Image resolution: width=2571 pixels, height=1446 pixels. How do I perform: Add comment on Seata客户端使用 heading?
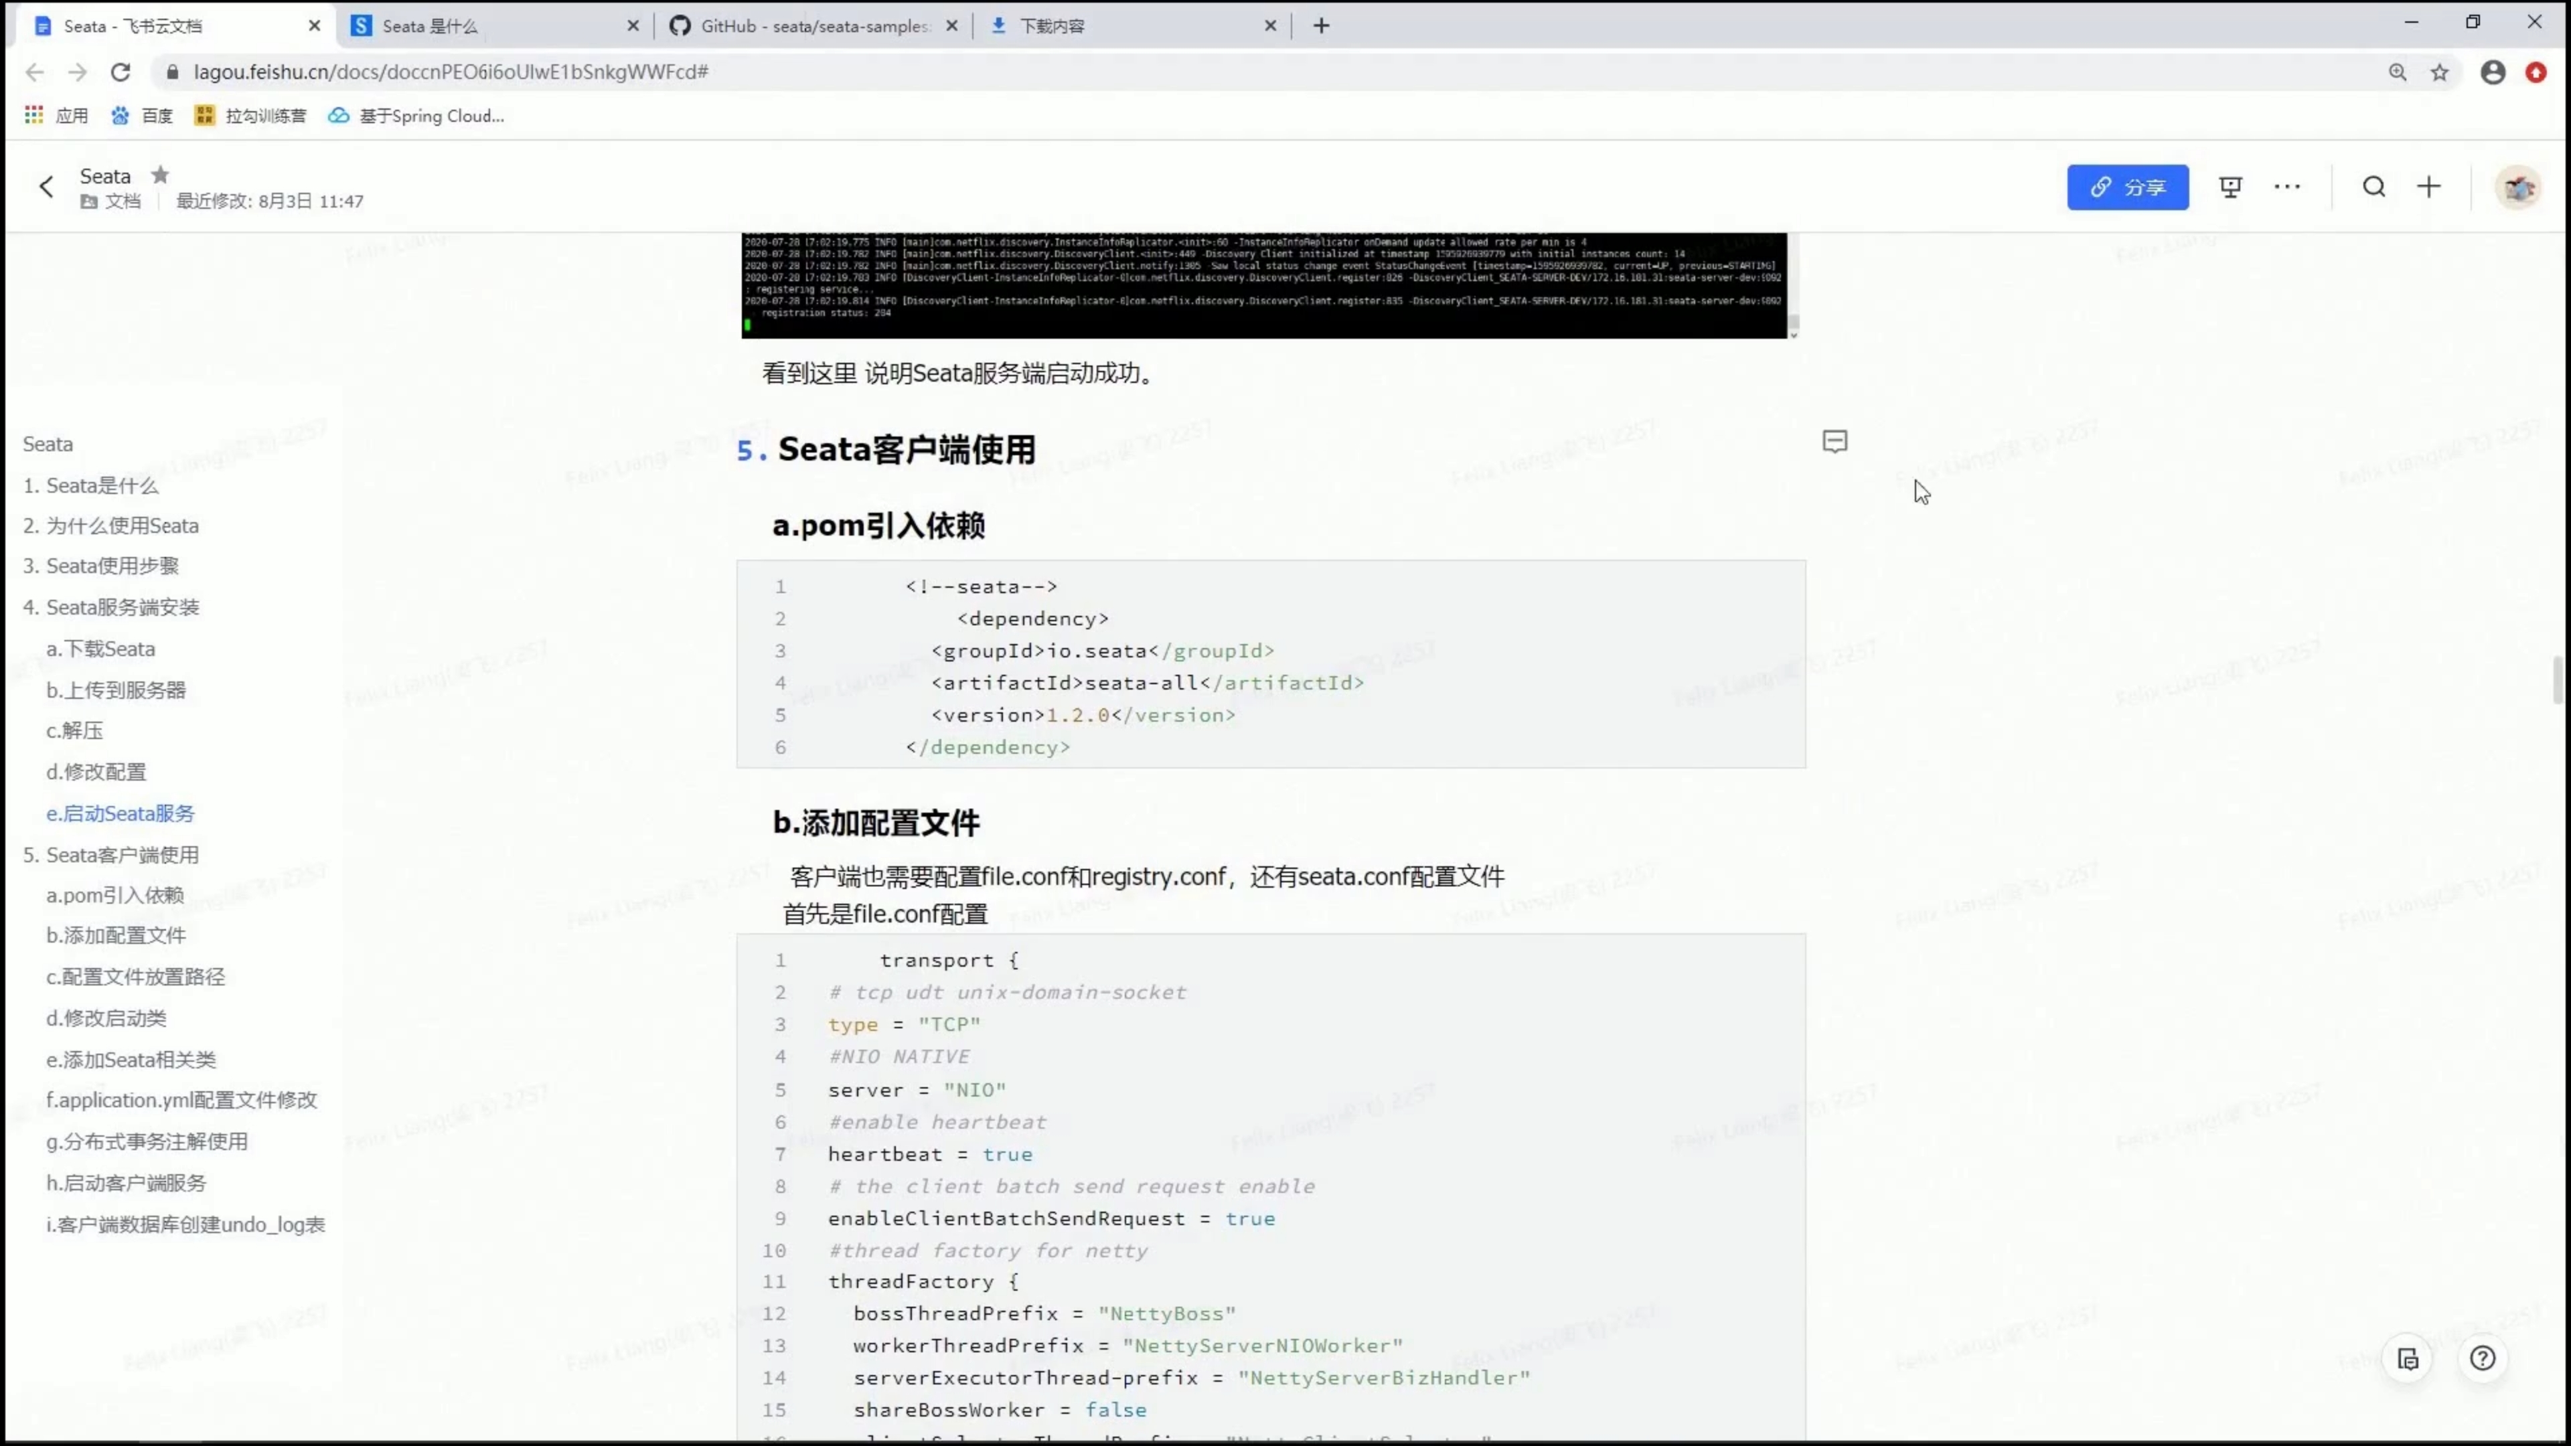tap(1835, 441)
